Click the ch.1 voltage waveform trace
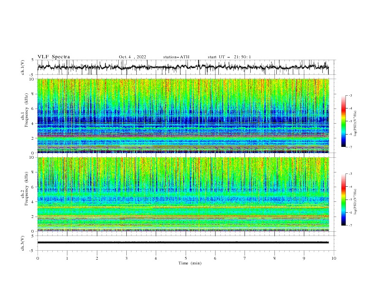Image resolution: width=376 pixels, height=290 pixels. coord(183,67)
